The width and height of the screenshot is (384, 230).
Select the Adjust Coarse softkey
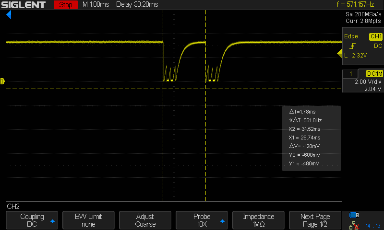click(145, 220)
